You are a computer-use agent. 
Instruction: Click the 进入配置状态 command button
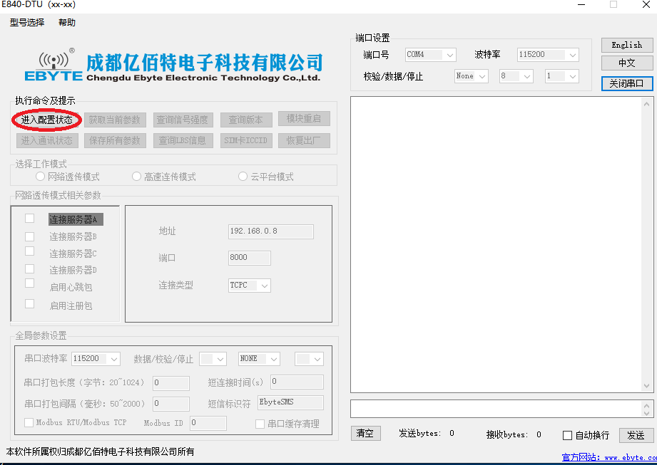tap(46, 119)
